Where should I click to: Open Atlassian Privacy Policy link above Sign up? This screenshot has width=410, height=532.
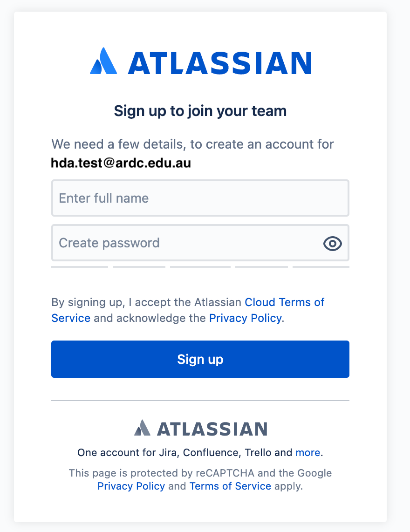point(245,318)
